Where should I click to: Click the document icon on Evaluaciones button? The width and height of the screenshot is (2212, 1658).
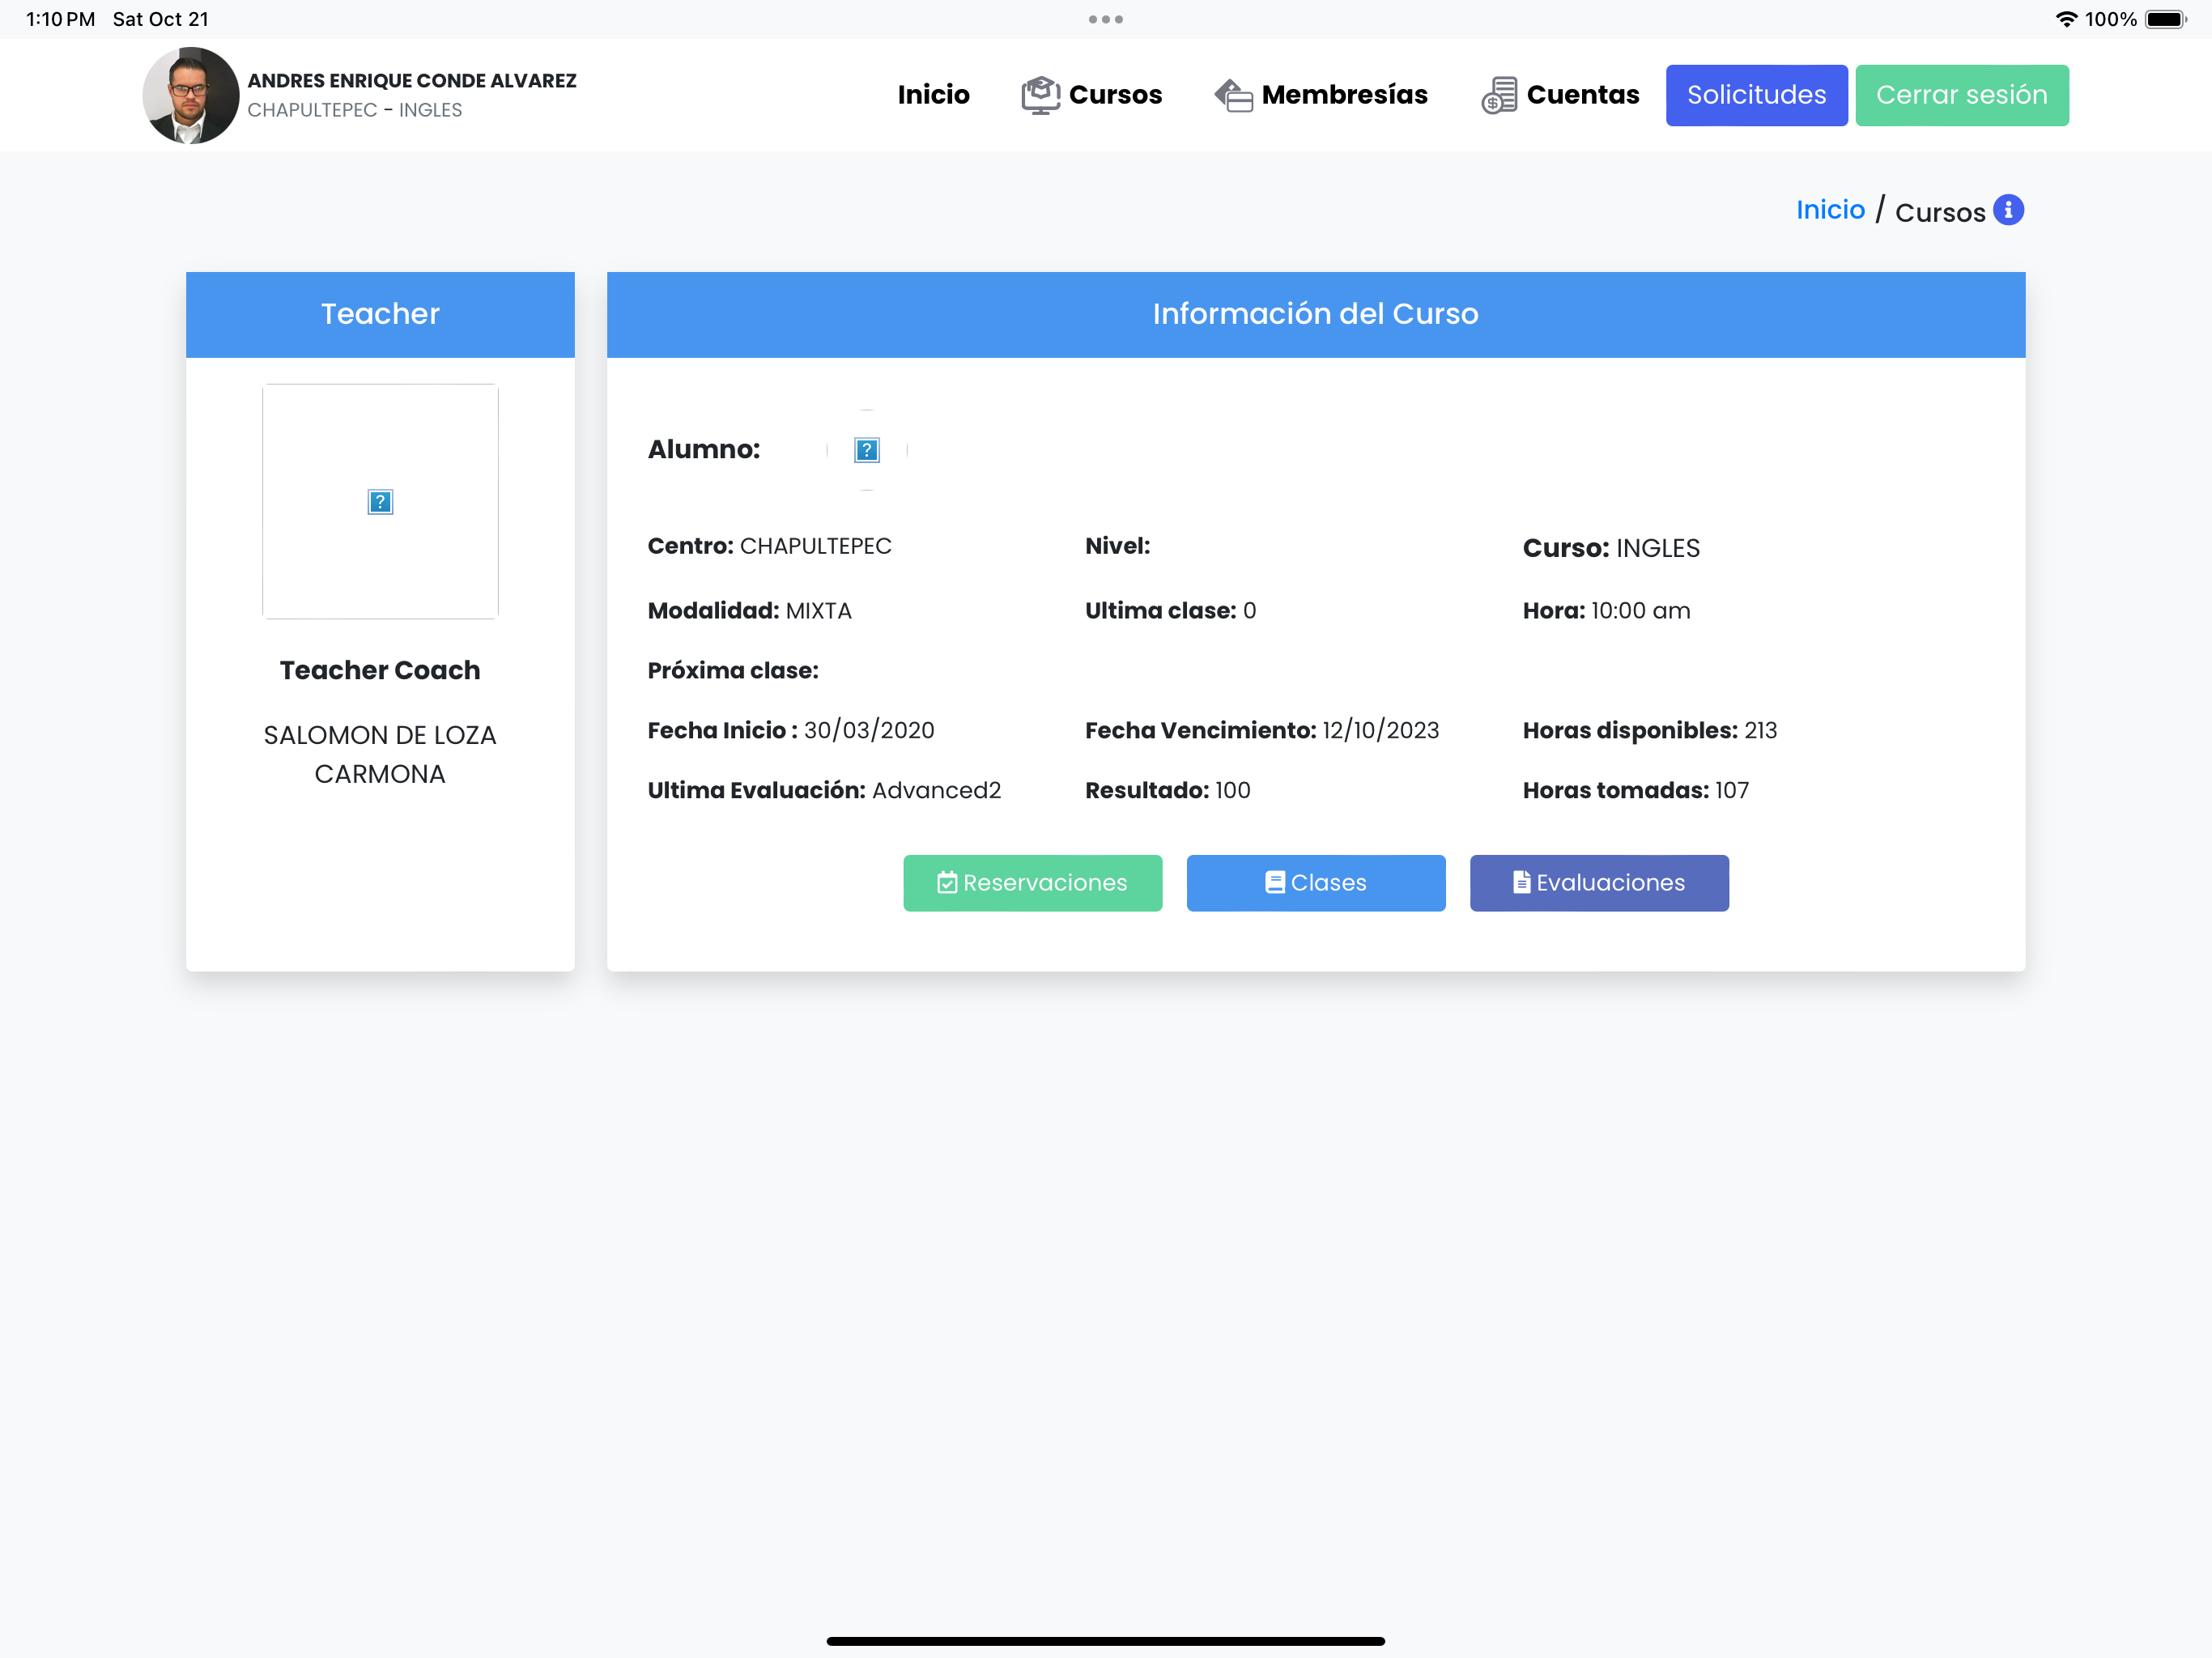1521,882
